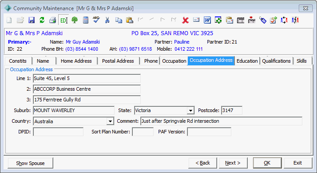Click the Line 3 Ferntree Gully Rd field
This screenshot has width=317, height=173.
click(x=87, y=100)
